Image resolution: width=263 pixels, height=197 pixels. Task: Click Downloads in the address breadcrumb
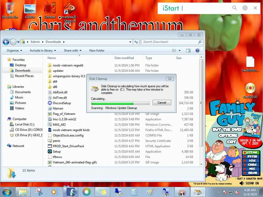53,42
